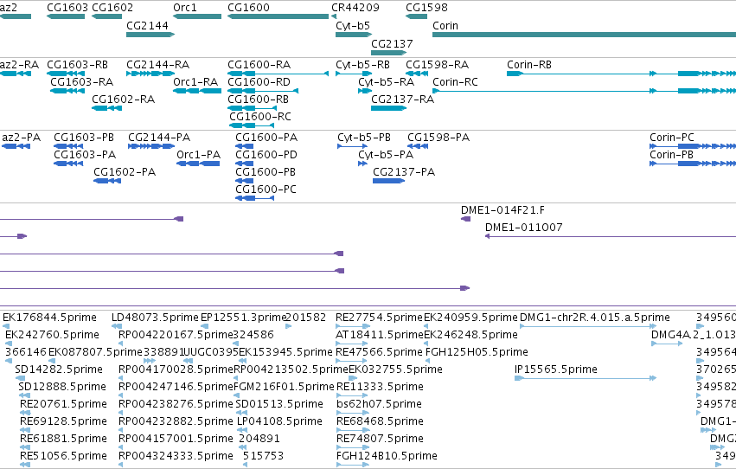The height and width of the screenshot is (469, 736).
Task: Click protein CG1603-PA
Action: (85, 154)
